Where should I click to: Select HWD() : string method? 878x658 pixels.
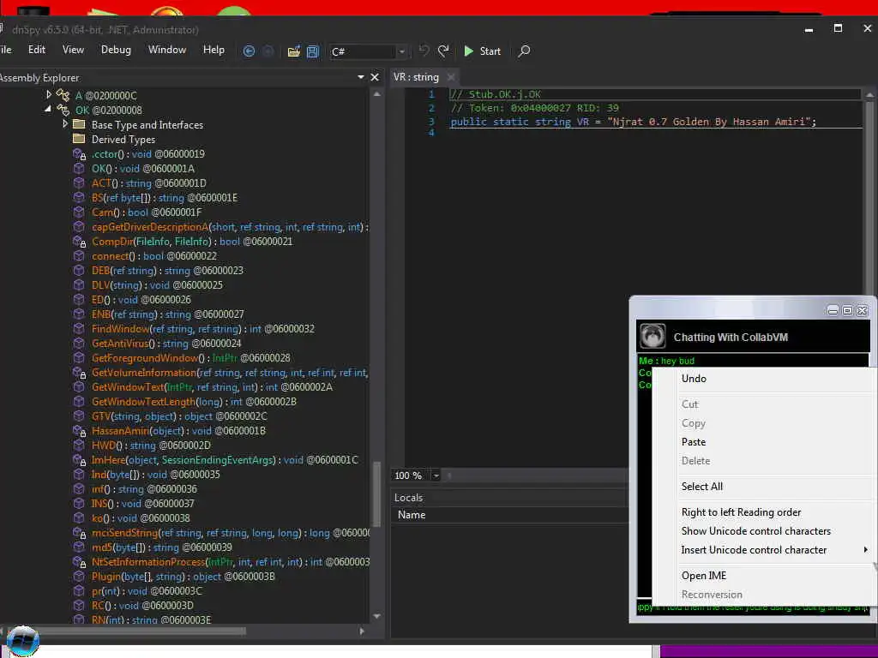[151, 446]
